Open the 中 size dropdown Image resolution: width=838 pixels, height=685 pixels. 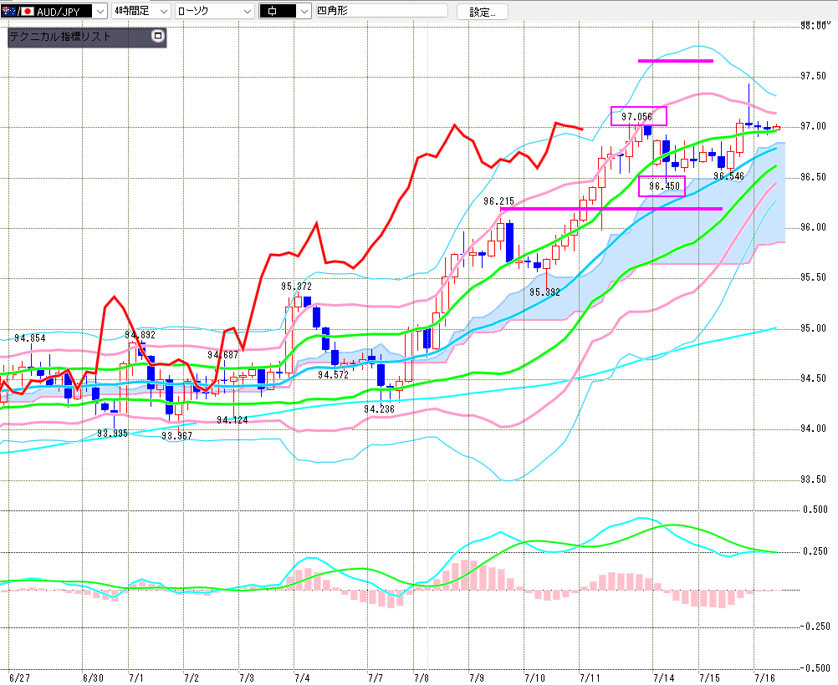point(304,11)
